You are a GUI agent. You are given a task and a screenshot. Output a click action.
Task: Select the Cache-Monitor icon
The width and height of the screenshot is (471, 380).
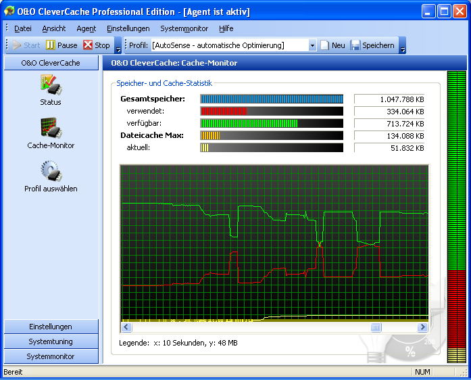(x=51, y=128)
